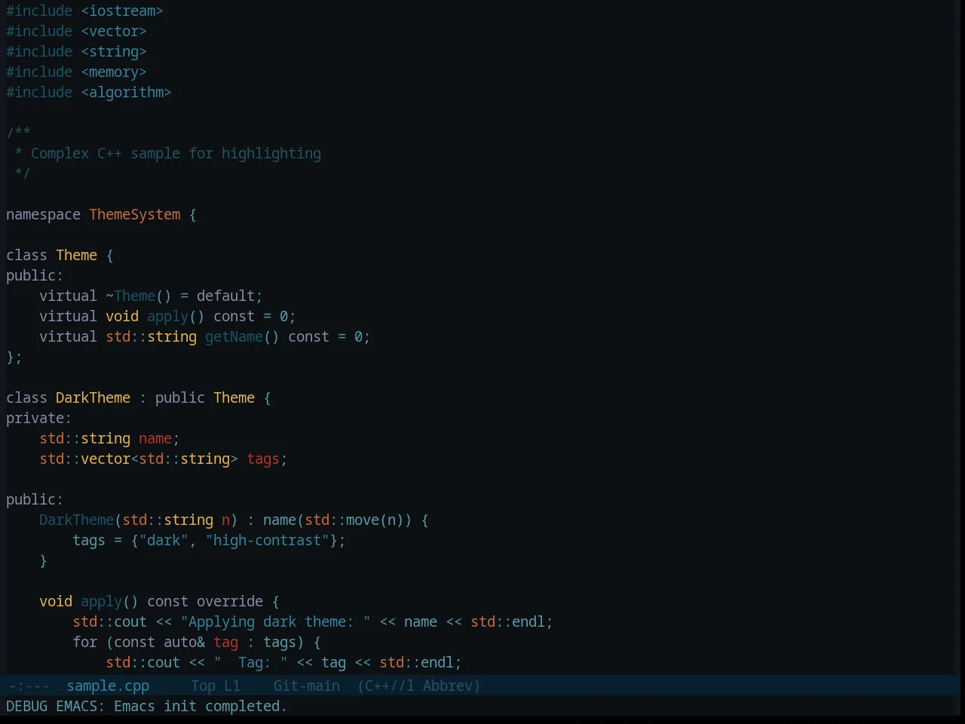This screenshot has height=724, width=965.
Task: Place cursor on '<memory>' include
Action: coord(114,72)
